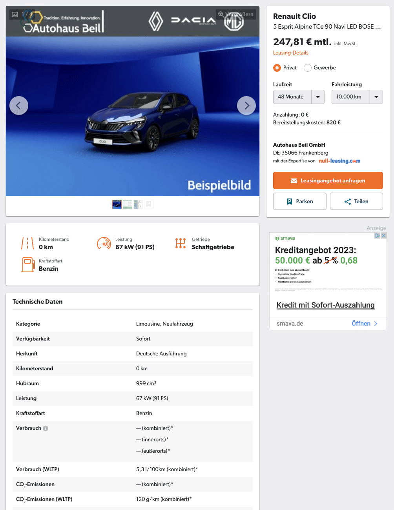
Task: Select the first gallery thumbnail
Action: coord(117,204)
